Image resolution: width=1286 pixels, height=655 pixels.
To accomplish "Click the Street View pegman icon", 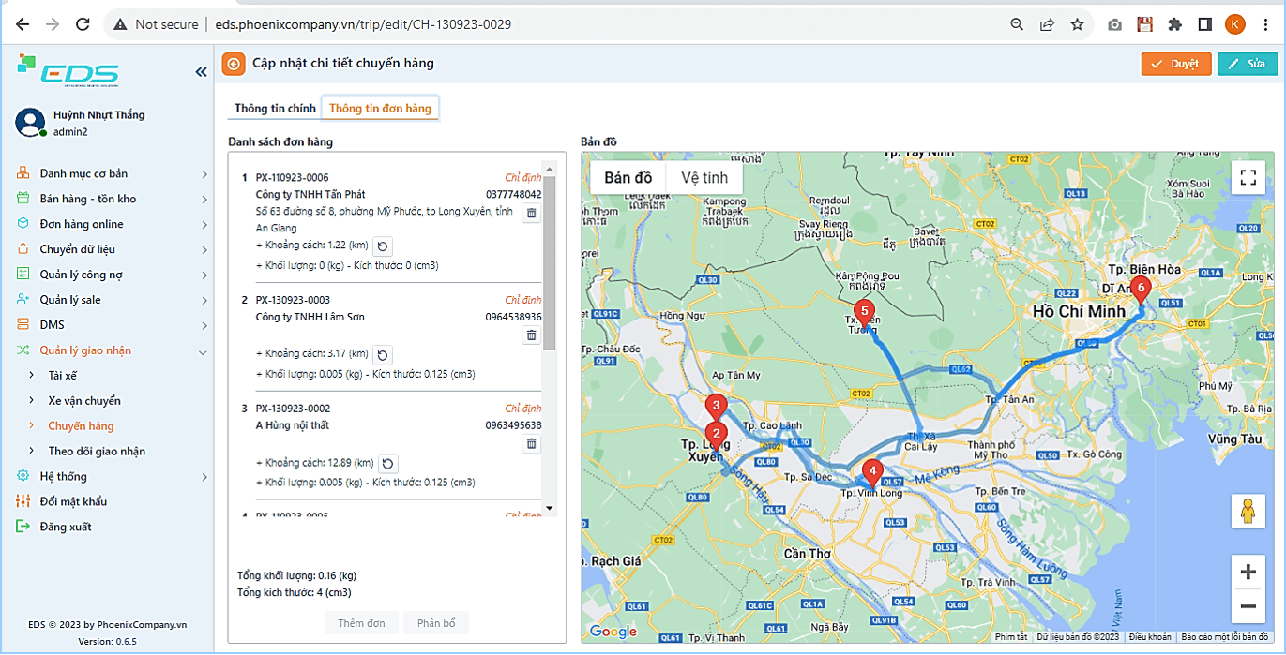I will [1248, 512].
